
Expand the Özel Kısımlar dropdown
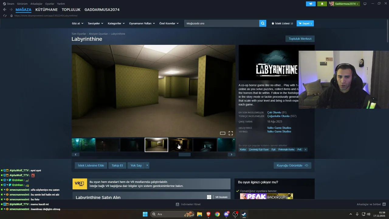[x=169, y=23]
